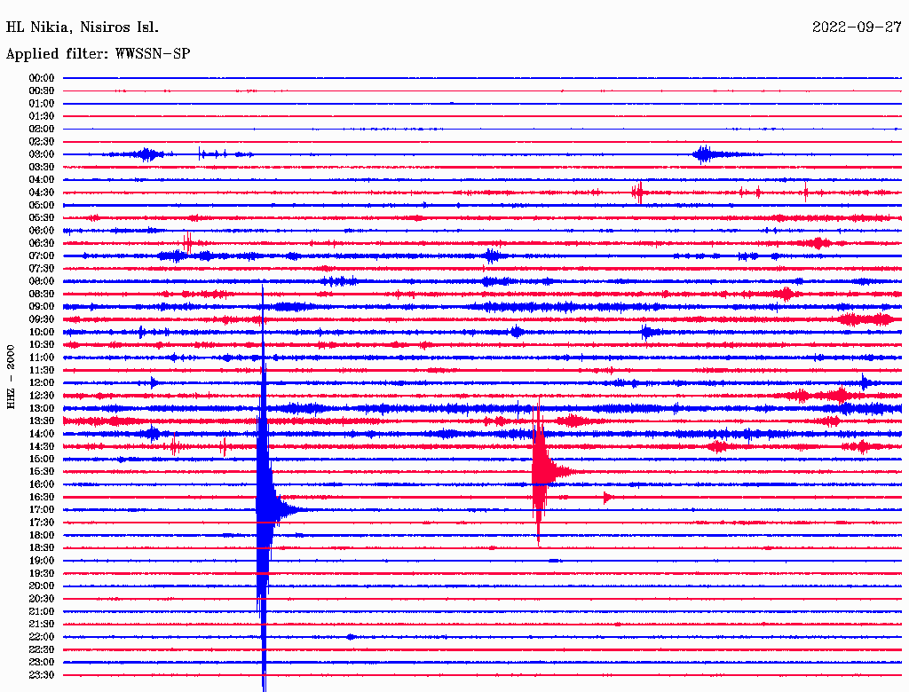This screenshot has height=692, width=909.
Task: Click the date label 2022-09-27
Action: 856,27
